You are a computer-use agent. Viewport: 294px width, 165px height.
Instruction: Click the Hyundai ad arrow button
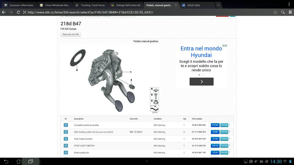coord(202,82)
